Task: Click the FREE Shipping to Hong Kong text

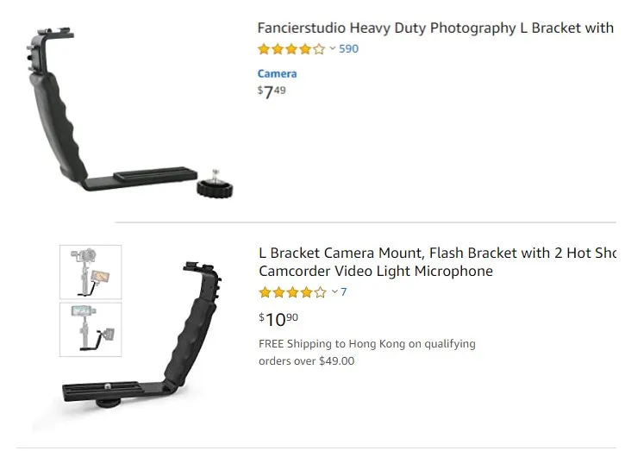Action: (x=366, y=343)
